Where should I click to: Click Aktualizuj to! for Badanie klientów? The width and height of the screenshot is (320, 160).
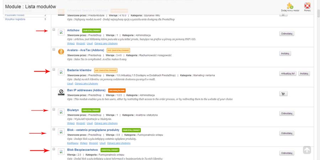coord(288,73)
